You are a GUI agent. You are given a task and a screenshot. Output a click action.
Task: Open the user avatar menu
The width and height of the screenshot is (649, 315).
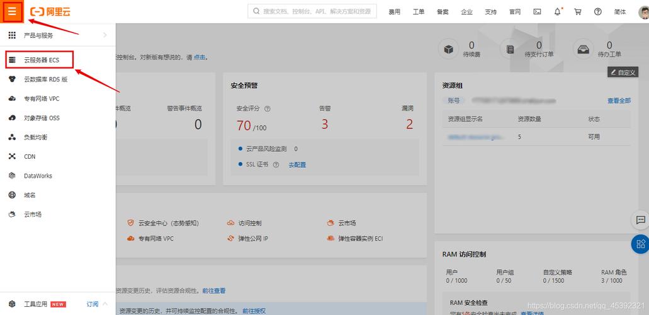pos(643,11)
